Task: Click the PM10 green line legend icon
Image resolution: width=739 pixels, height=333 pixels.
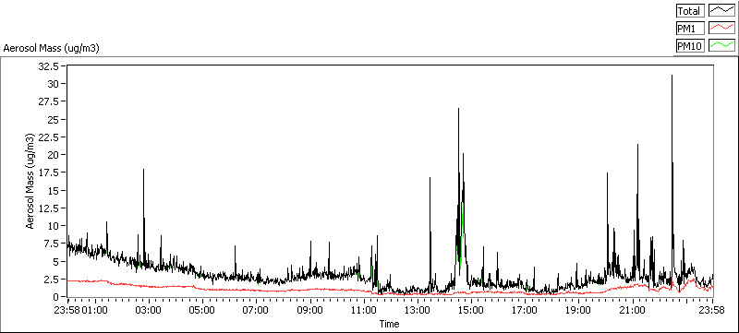Action: click(721, 45)
